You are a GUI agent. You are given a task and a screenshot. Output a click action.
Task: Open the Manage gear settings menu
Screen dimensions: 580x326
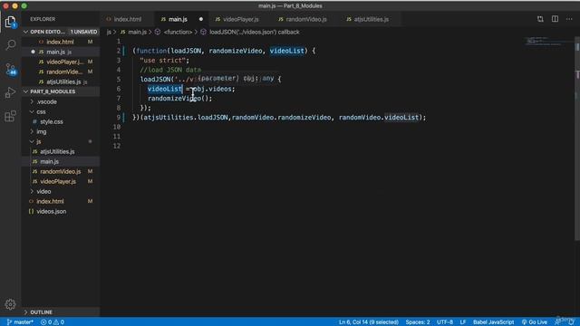[x=10, y=304]
